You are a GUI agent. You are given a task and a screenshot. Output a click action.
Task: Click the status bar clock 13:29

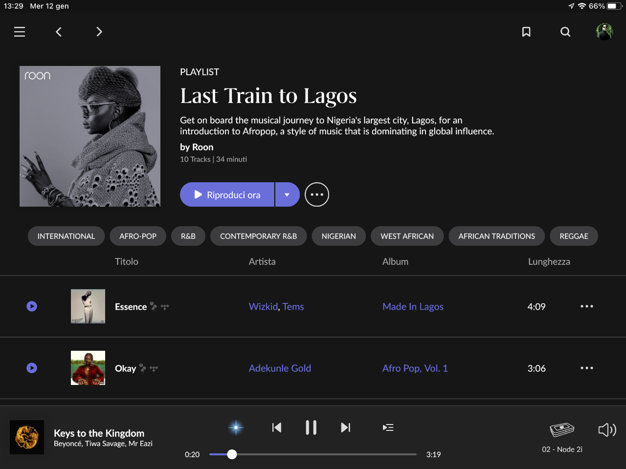14,6
